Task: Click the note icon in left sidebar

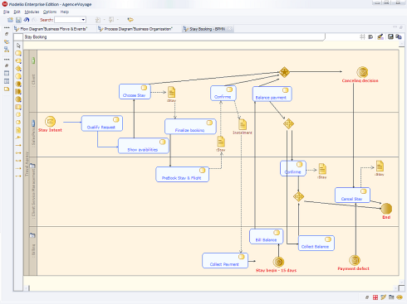Action: click(x=7, y=89)
